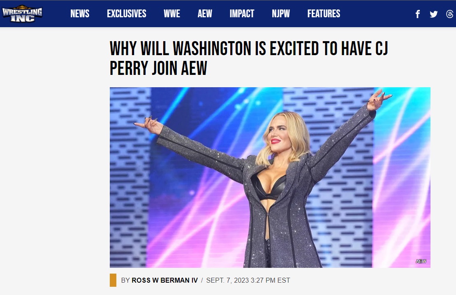
Task: Open the Impact navigation item
Action: [242, 14]
